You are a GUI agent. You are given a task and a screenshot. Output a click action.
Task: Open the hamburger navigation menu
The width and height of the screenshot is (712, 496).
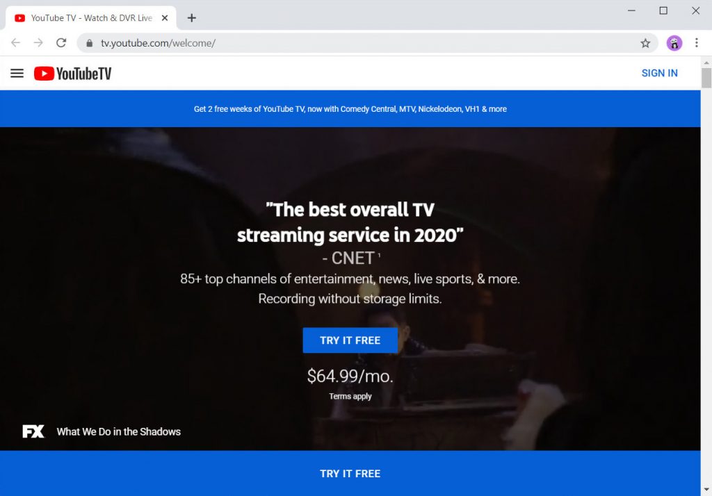point(17,73)
